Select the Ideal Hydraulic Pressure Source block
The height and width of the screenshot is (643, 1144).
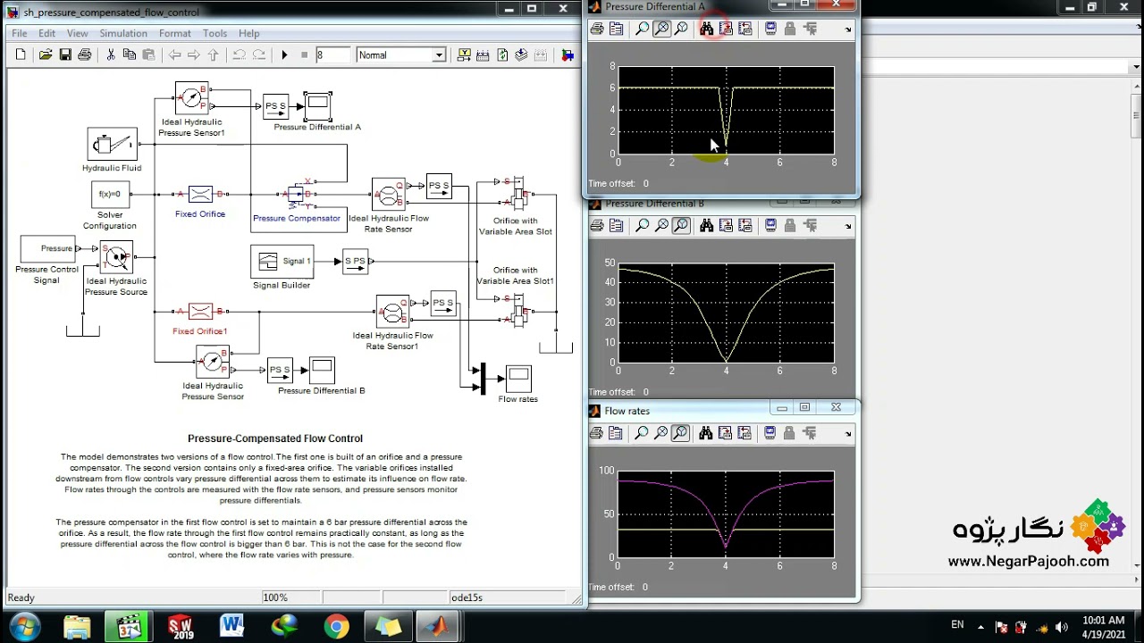point(116,257)
